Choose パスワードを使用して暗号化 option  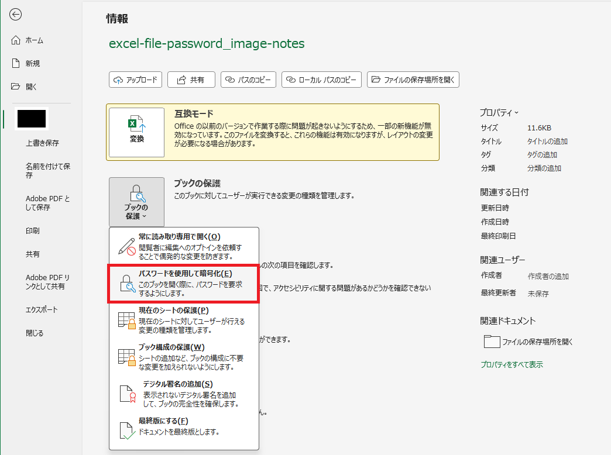pos(183,284)
